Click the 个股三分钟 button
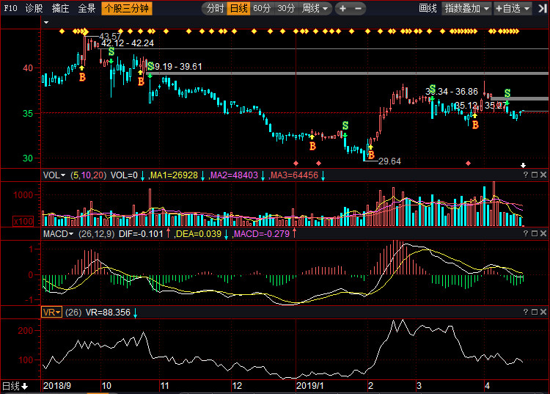Image resolution: width=550 pixels, height=394 pixels. (126, 9)
